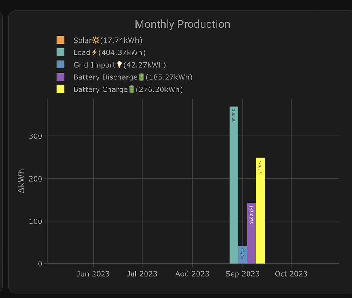Toggle the Solar series visibility in legend
This screenshot has height=298, width=352.
[83, 40]
